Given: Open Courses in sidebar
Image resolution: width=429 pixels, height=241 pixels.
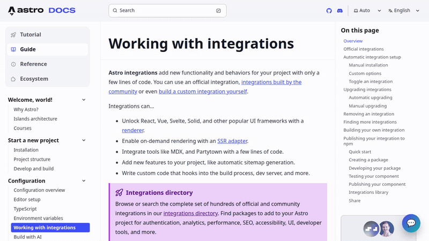Looking at the screenshot, I should [23, 128].
